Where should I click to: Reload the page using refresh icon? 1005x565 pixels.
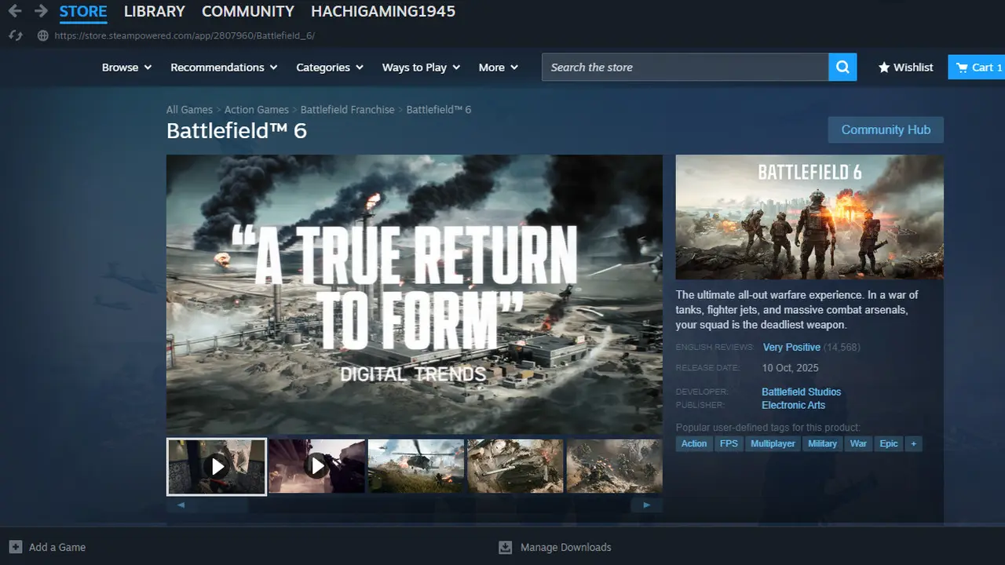point(14,35)
